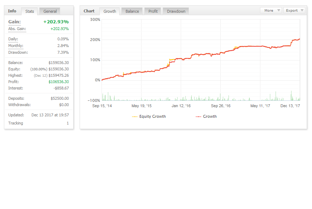Image resolution: width=312 pixels, height=209 pixels.
Task: Show the Growth chart tab
Action: click(110, 11)
